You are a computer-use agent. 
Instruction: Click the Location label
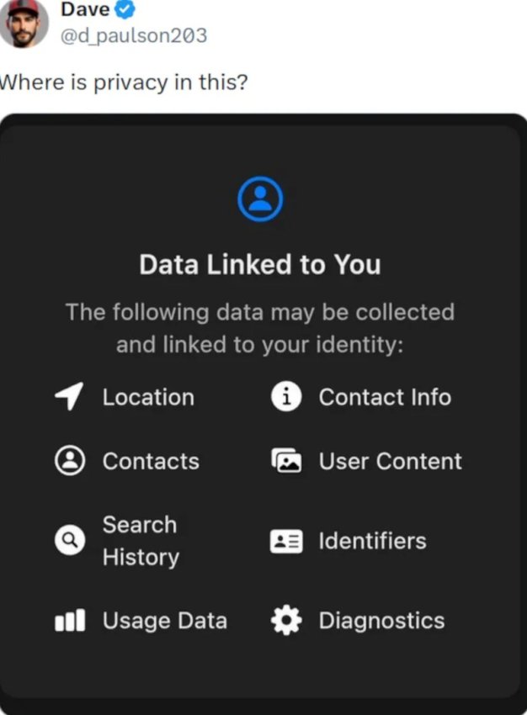pyautogui.click(x=148, y=397)
